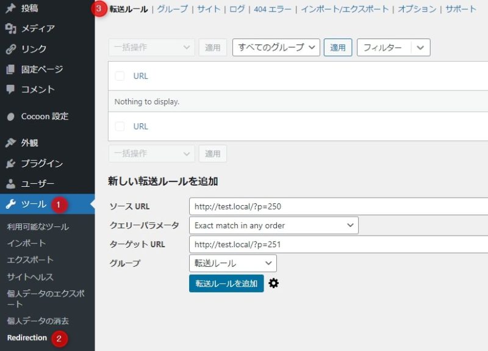The image size is (488, 351).
Task: Click the plug icon beside プラグイン
Action: click(x=10, y=164)
